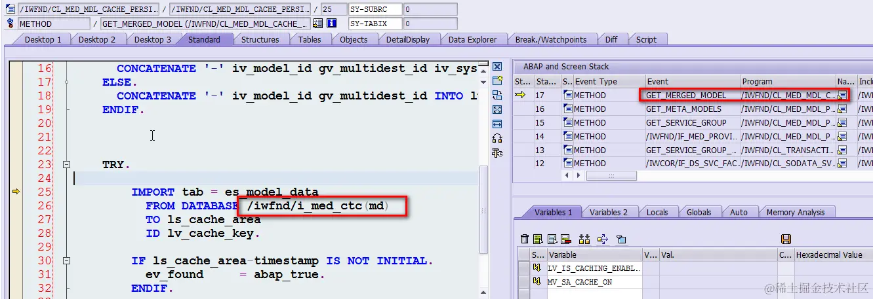Select the Auto tab
Screen dimensions: 873x299
point(739,212)
